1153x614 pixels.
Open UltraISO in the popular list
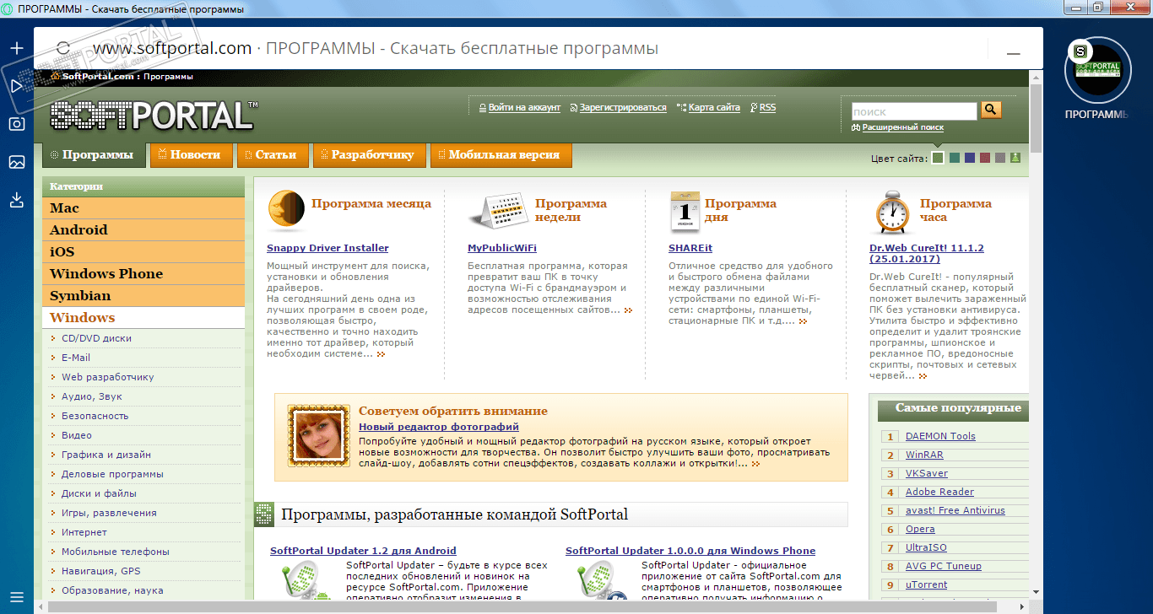926,547
